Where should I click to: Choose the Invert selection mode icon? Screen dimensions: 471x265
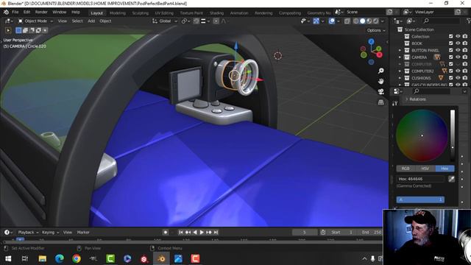pos(38,30)
